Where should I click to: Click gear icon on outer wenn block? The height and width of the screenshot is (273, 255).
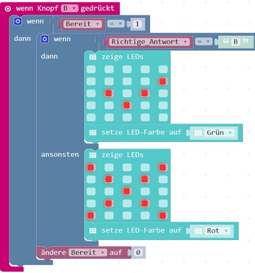point(18,22)
